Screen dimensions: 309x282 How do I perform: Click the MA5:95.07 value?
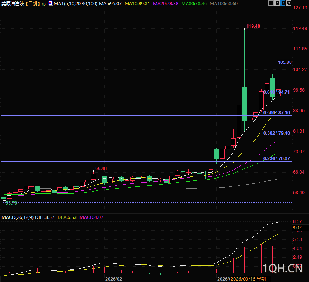(110, 4)
